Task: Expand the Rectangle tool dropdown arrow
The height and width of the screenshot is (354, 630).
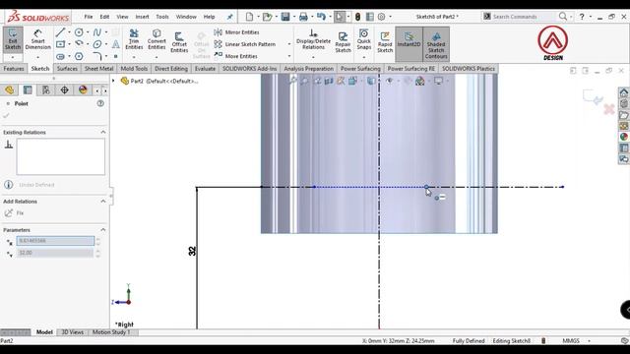Action: coord(69,43)
